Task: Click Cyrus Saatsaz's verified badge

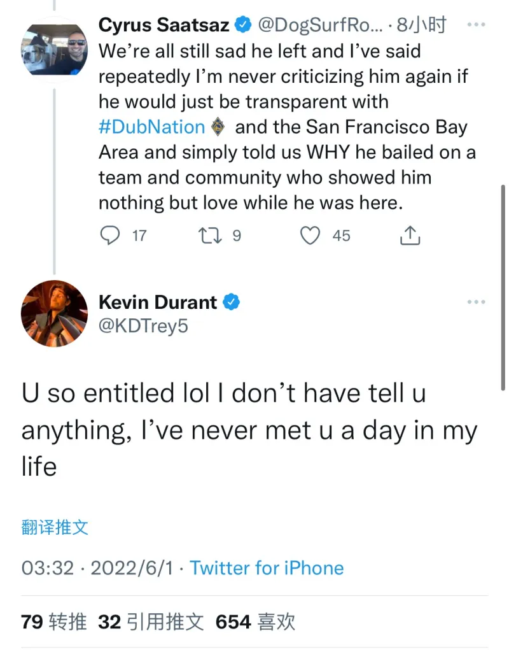Action: 243,25
